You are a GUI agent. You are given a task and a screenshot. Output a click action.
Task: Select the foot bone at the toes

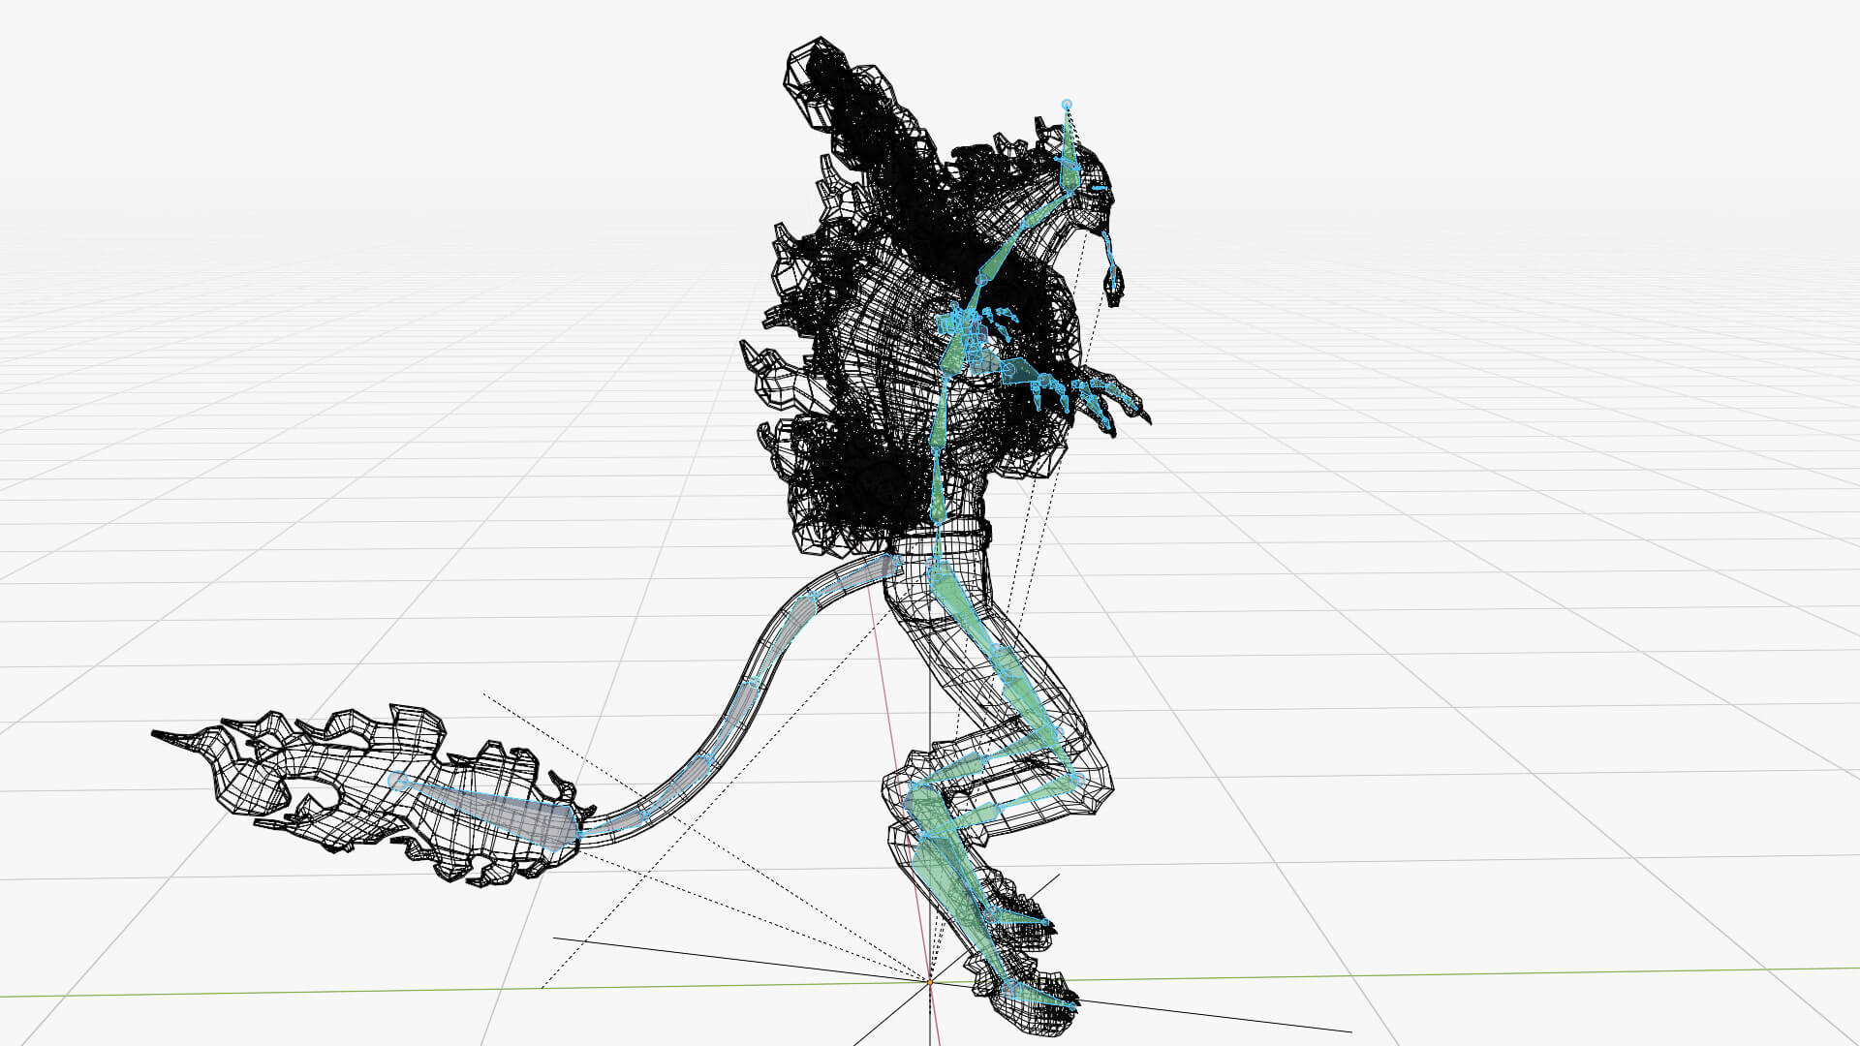pyautogui.click(x=1038, y=996)
